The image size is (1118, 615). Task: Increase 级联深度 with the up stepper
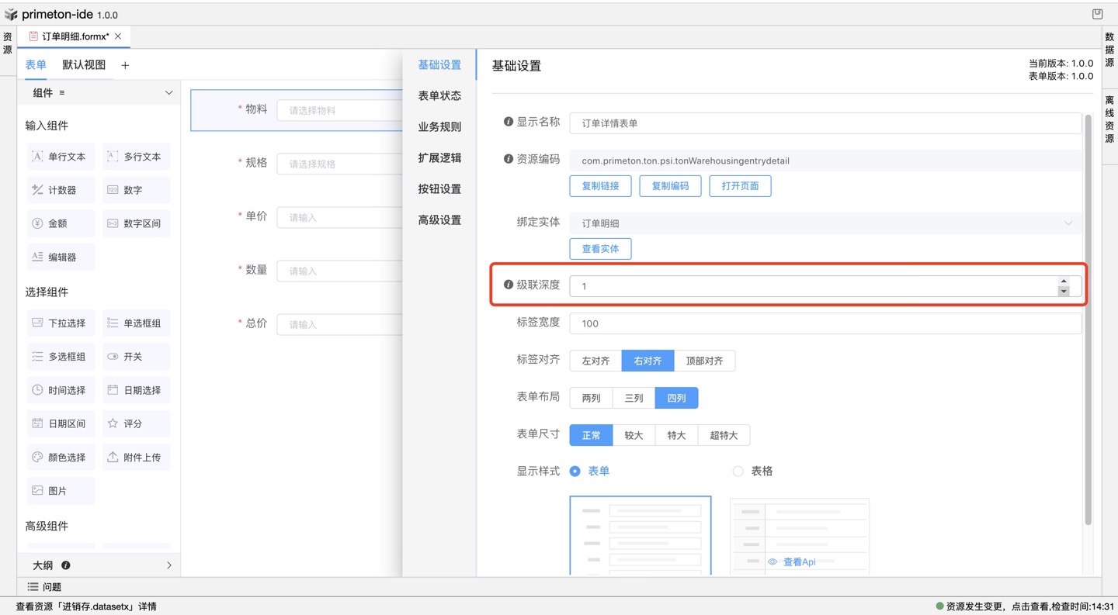(1064, 282)
